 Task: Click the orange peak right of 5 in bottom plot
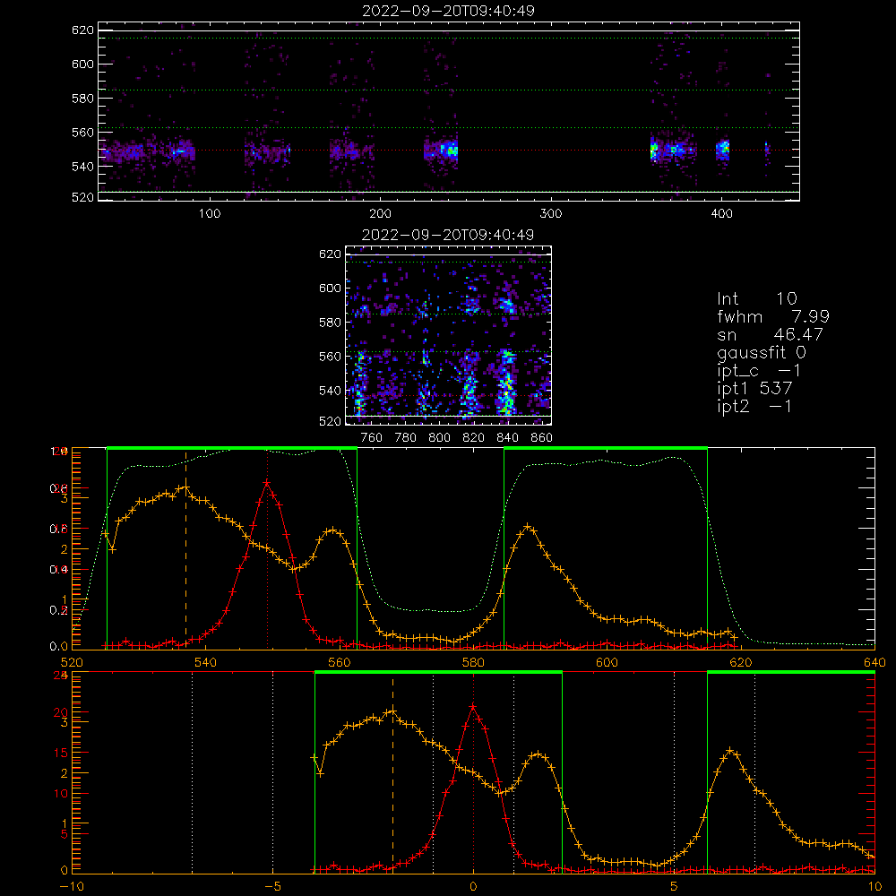(730, 750)
